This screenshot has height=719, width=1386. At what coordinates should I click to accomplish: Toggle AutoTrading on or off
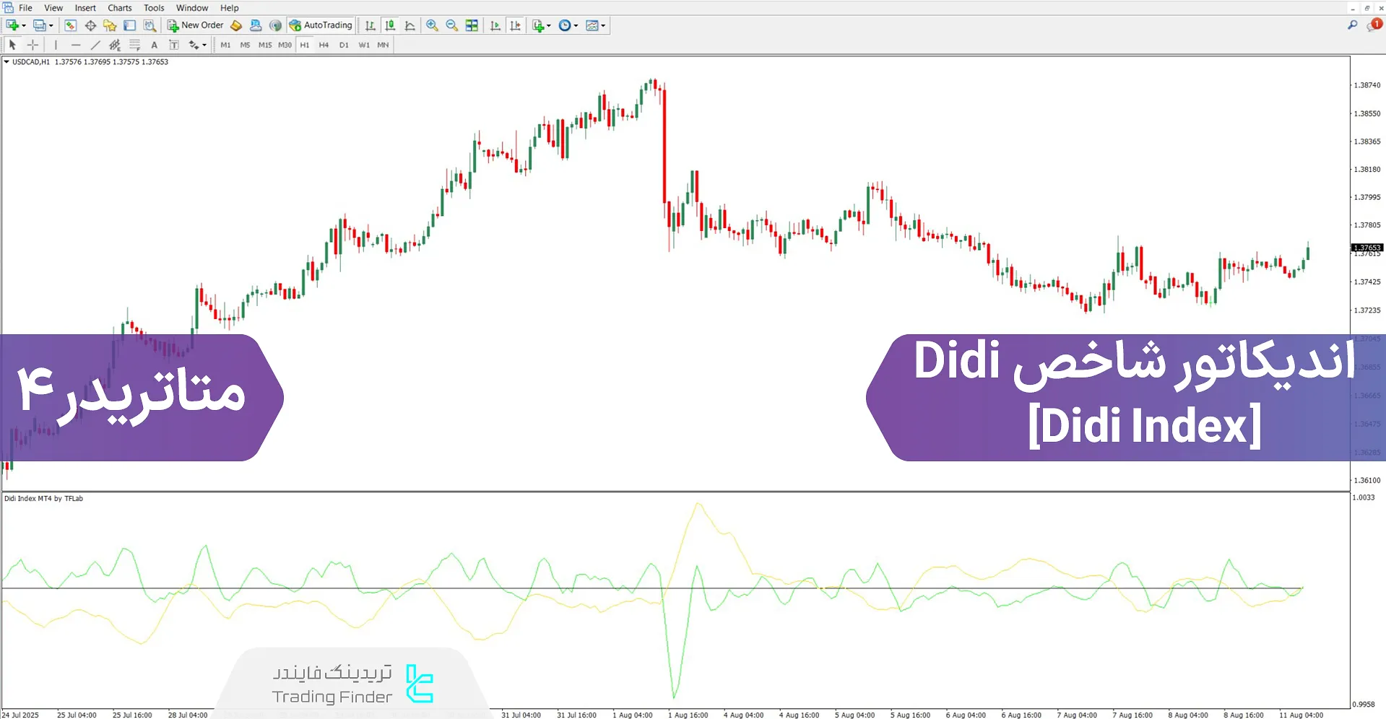point(320,25)
